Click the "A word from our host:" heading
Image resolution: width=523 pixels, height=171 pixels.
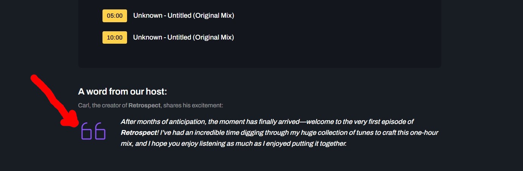point(122,92)
